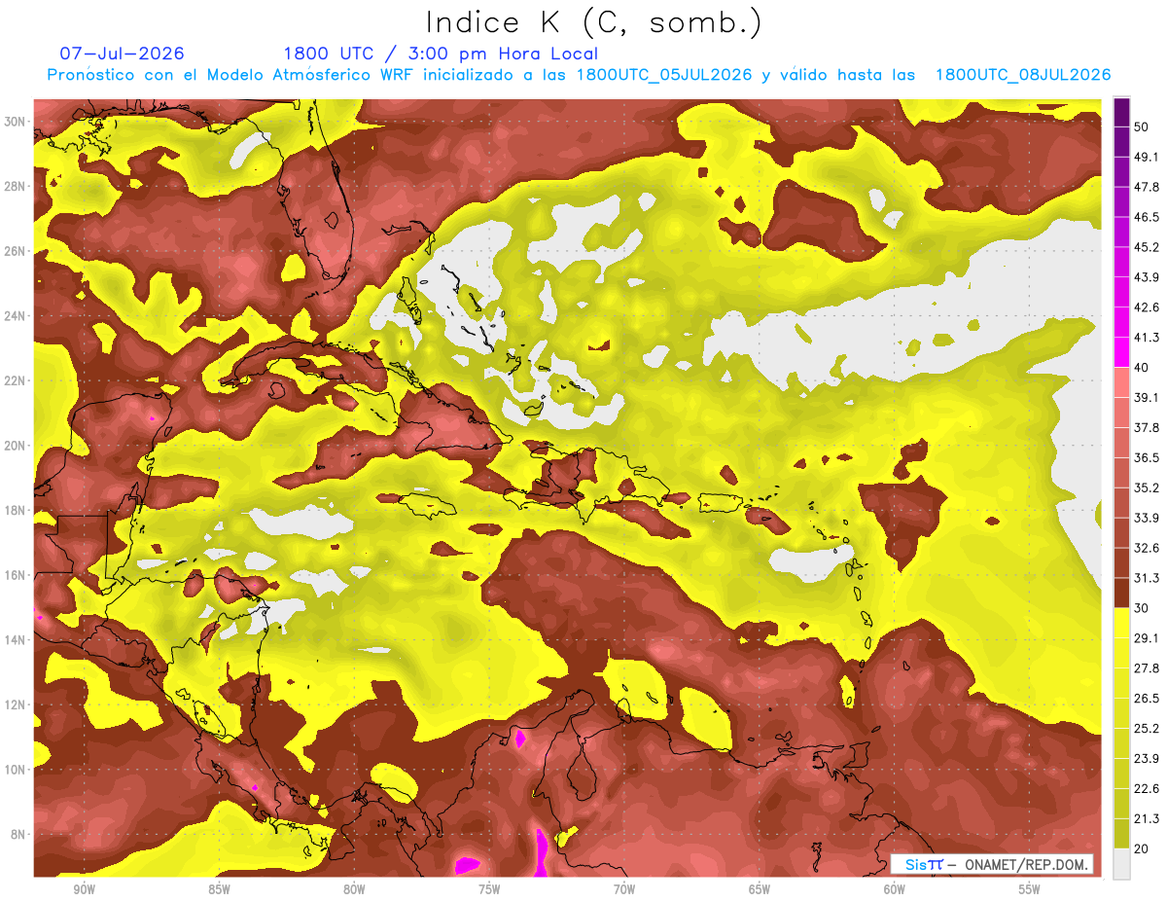Click the 90W longitude label
Viewport: 1167px width, 902px height.
(84, 889)
